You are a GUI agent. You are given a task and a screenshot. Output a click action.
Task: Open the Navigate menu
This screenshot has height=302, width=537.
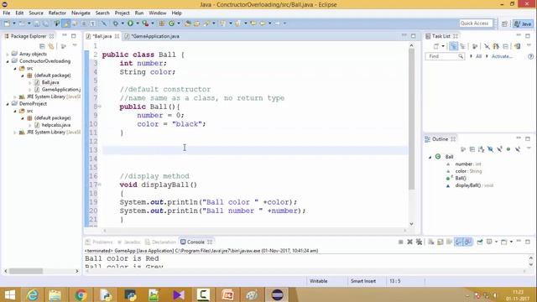(81, 13)
